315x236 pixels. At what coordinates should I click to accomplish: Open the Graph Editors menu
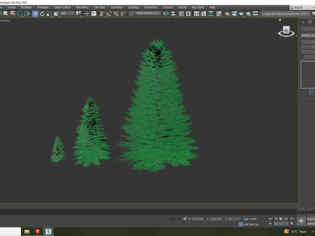tap(63, 7)
